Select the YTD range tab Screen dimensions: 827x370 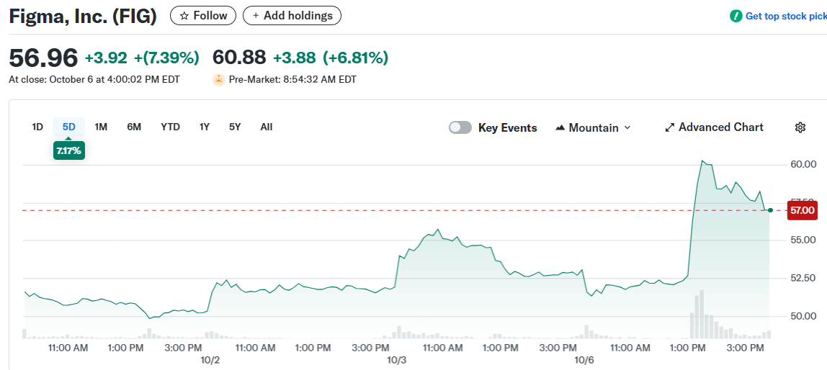pyautogui.click(x=170, y=127)
